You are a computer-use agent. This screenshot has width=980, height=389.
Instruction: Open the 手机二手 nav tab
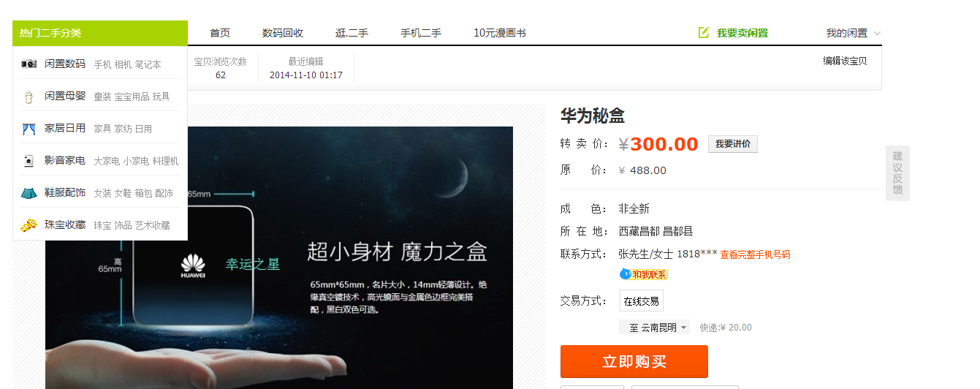pyautogui.click(x=421, y=33)
